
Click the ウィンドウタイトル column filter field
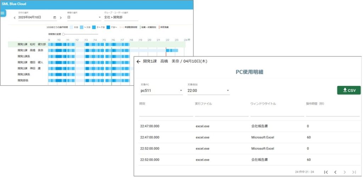[x=277, y=113]
